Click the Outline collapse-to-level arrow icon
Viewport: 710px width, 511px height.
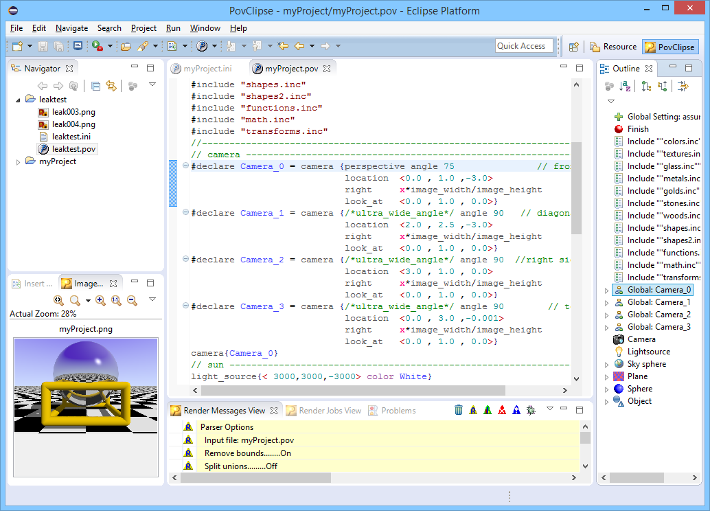click(x=683, y=86)
